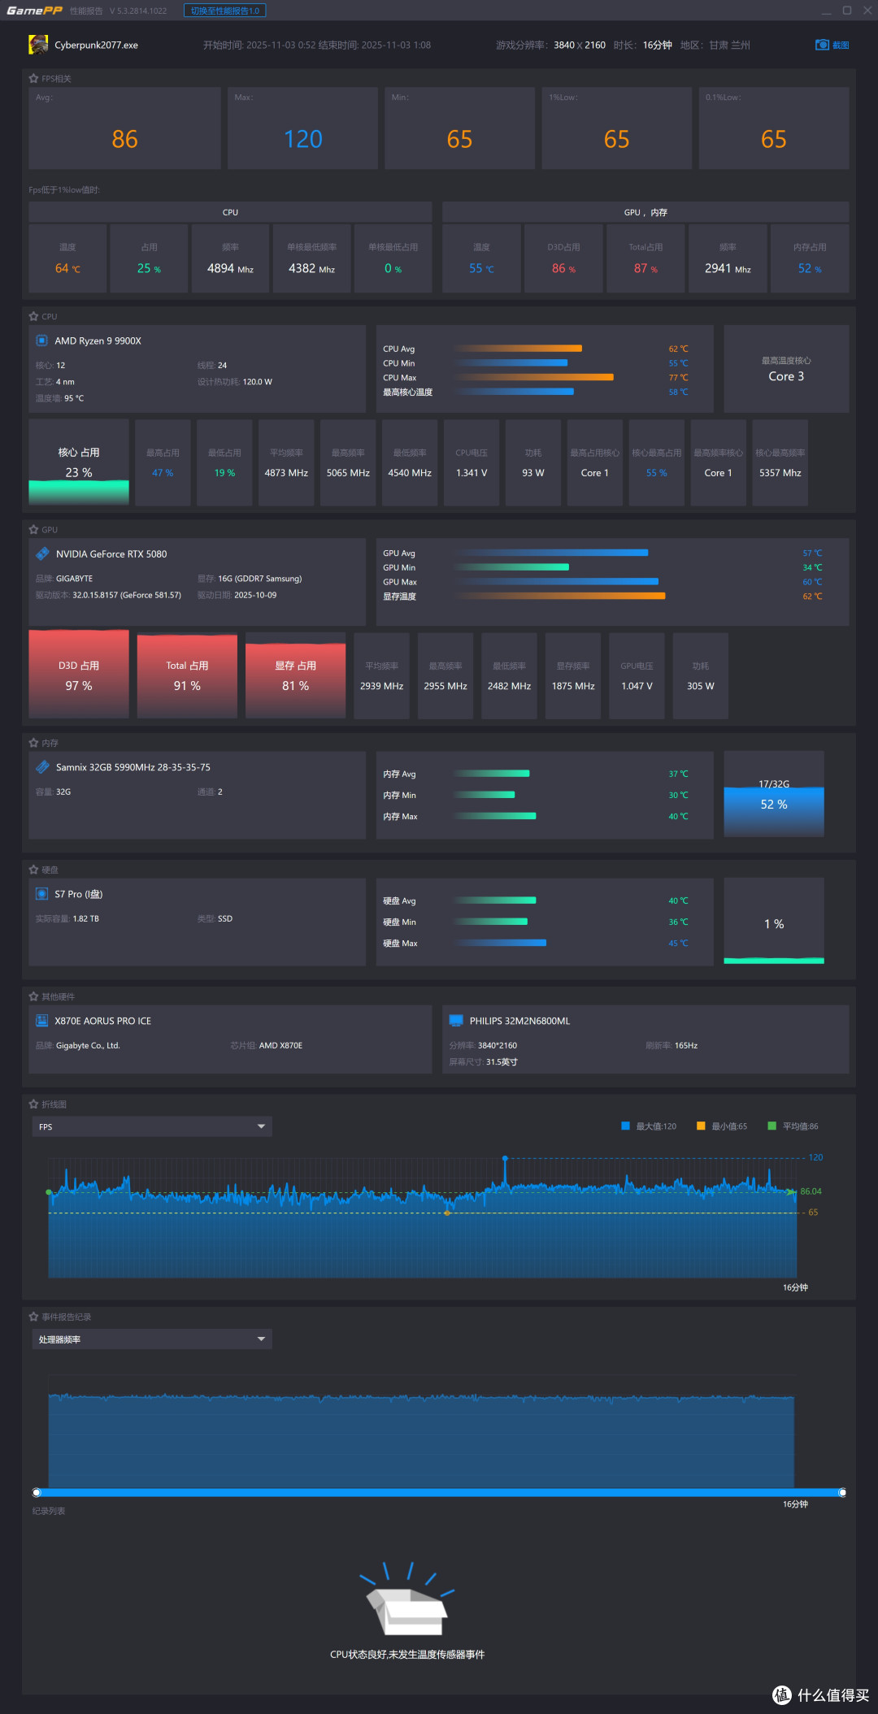The image size is (878, 1714).
Task: Click the right handle of timeline slider
Action: click(842, 1492)
